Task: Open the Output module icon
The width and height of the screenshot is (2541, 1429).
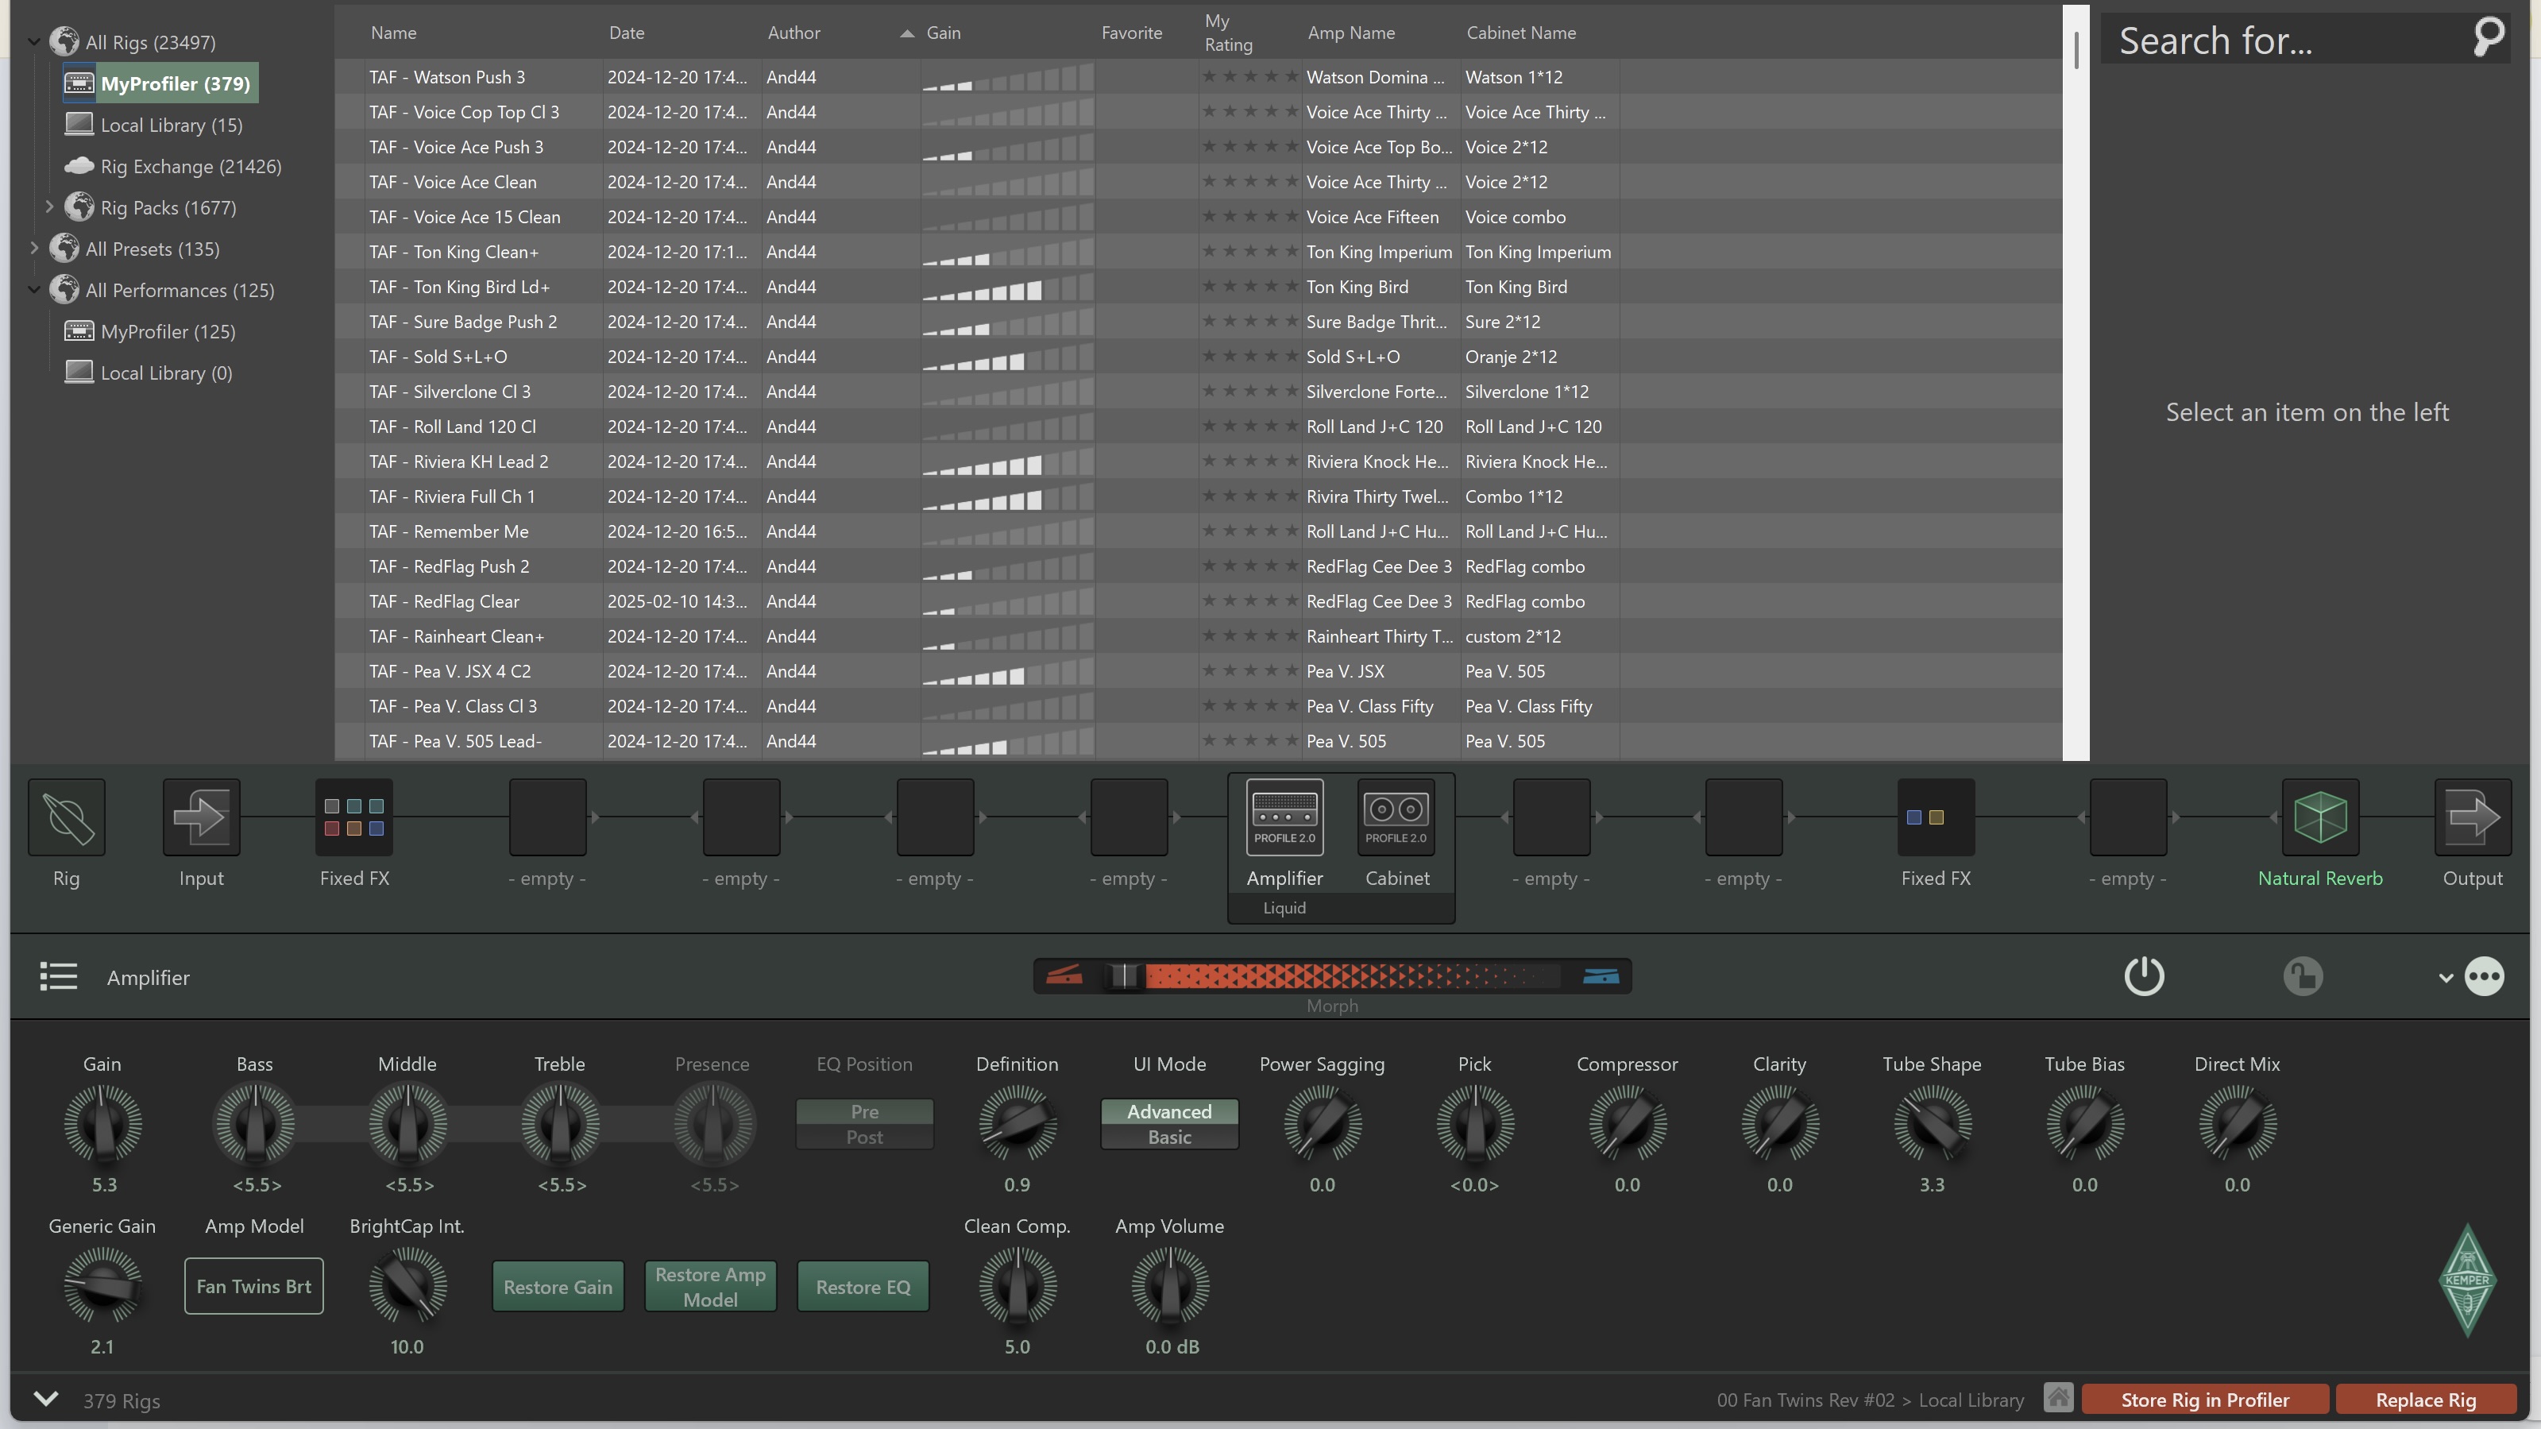Action: point(2472,817)
